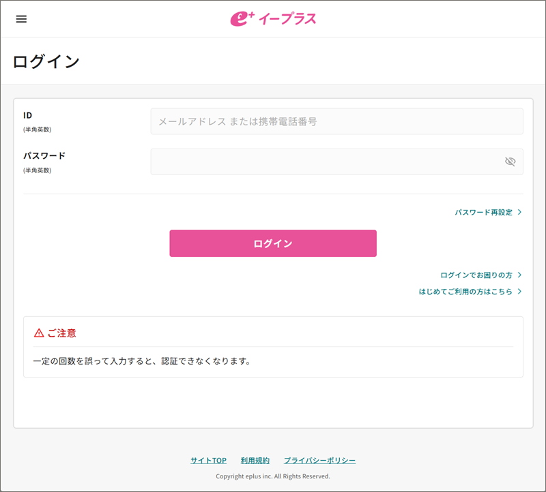Focus the ID email or phone field
This screenshot has height=492, width=546.
coord(336,121)
